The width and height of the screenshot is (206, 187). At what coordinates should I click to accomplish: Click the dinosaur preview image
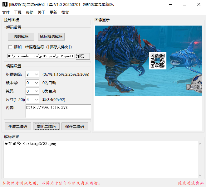click(x=149, y=60)
